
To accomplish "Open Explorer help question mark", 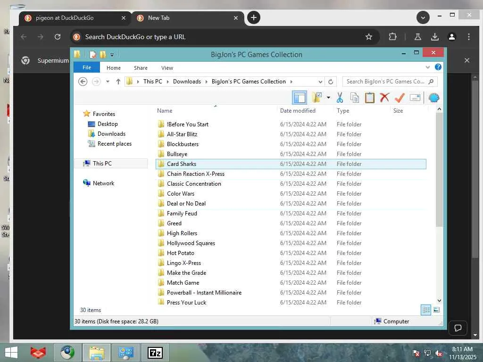I will coord(438,67).
